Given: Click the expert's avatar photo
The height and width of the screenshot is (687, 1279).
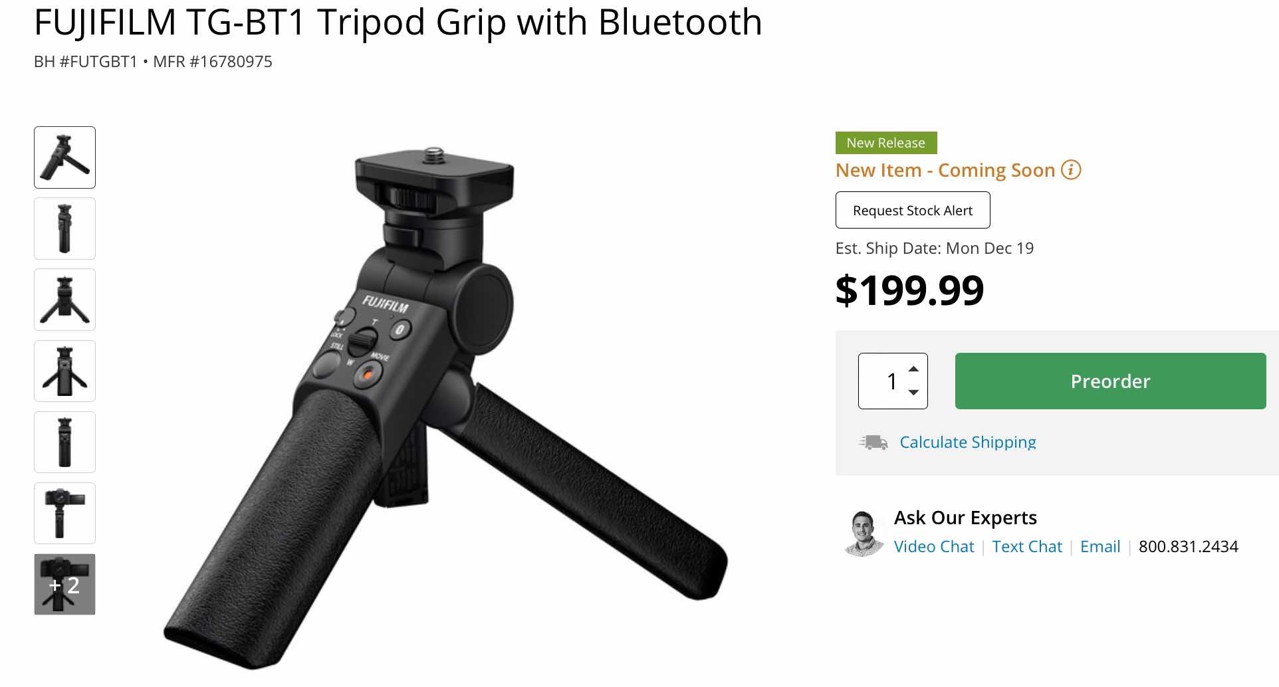Looking at the screenshot, I should [x=864, y=534].
